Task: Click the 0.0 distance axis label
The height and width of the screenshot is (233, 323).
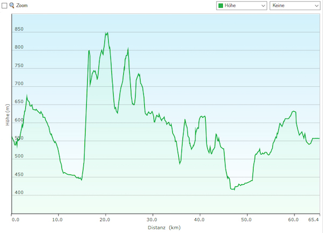Action: 15,220
